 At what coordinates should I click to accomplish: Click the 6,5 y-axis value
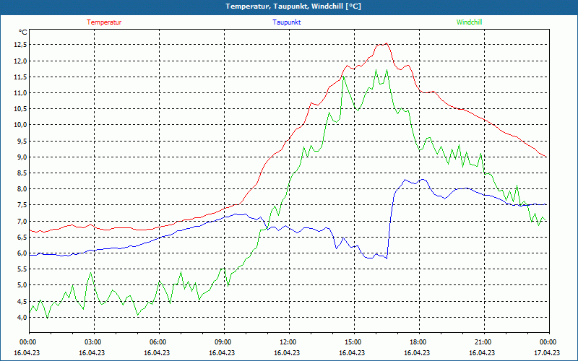(22, 238)
